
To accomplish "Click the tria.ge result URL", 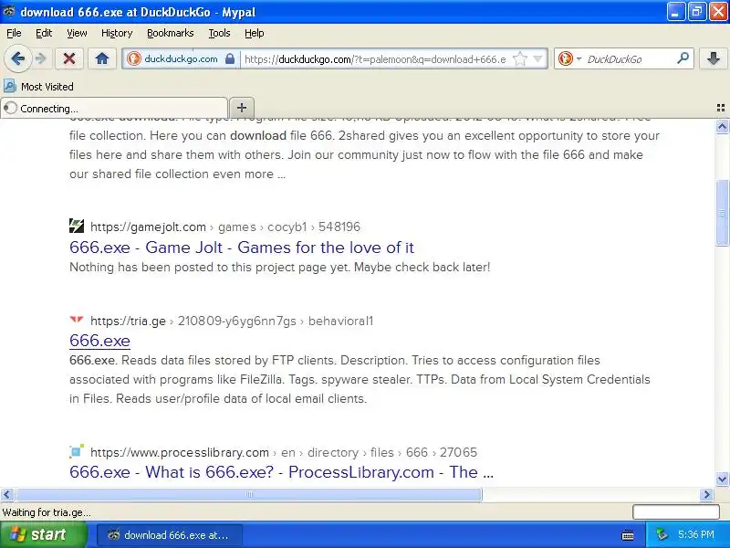I will point(232,321).
